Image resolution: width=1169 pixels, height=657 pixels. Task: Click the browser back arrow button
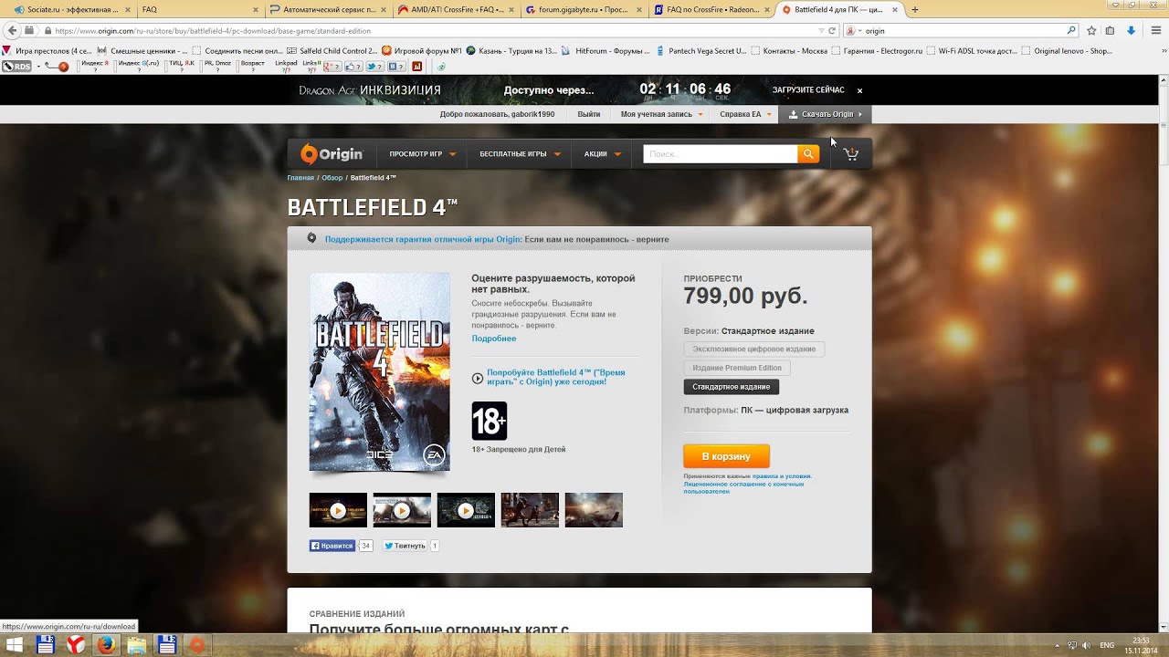coord(12,30)
